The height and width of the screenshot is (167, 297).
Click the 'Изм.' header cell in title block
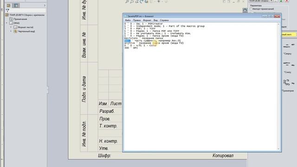pyautogui.click(x=103, y=104)
